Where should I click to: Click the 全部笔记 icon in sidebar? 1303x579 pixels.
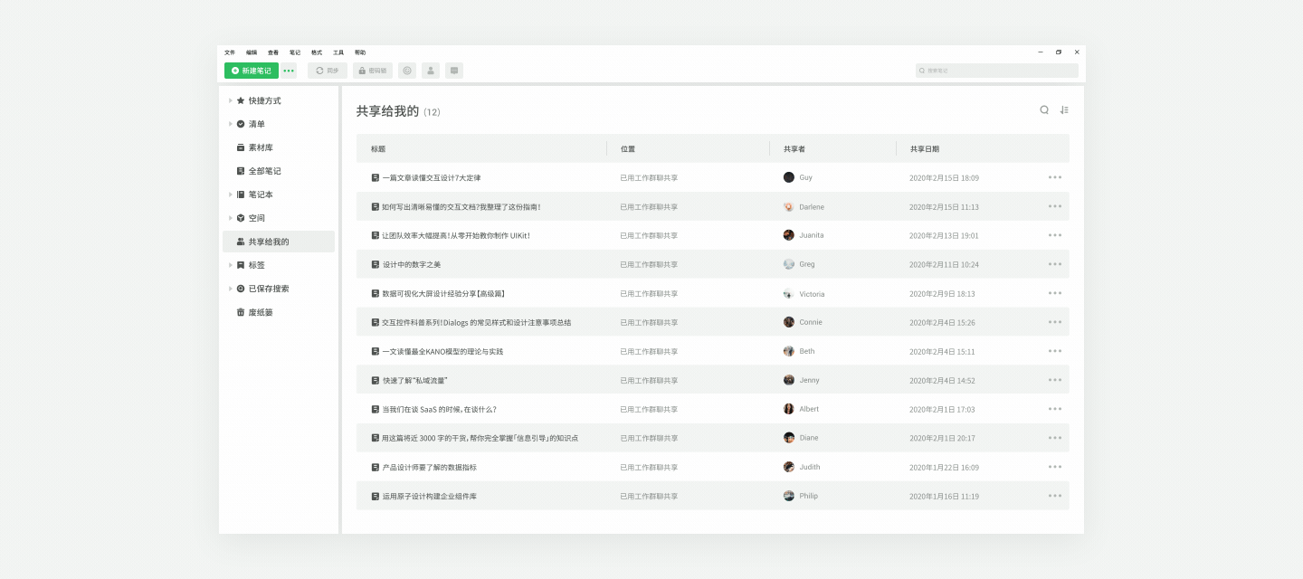point(241,171)
